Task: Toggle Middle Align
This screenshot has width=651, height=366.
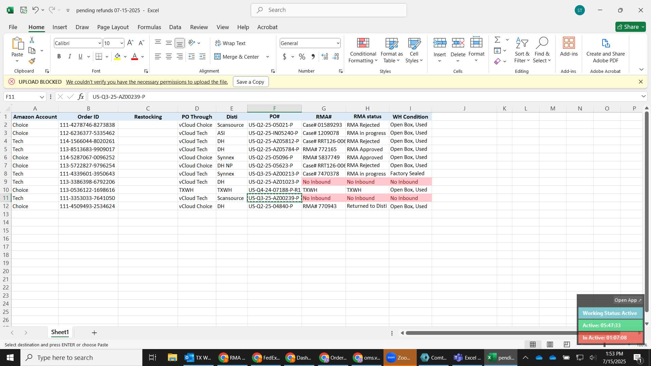Action: [x=169, y=43]
